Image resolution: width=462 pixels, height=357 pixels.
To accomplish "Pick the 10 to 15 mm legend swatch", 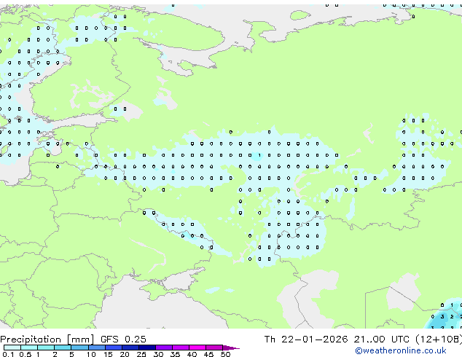I will coord(96,348).
